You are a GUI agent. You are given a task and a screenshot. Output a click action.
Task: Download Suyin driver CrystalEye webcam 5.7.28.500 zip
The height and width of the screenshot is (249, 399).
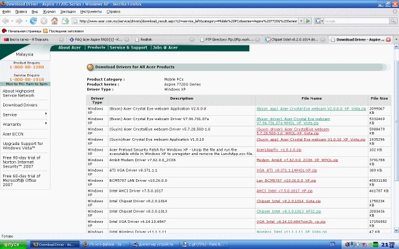tap(292, 131)
